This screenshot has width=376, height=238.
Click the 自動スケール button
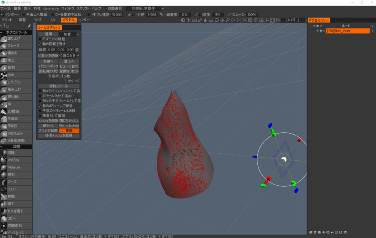click(x=59, y=86)
